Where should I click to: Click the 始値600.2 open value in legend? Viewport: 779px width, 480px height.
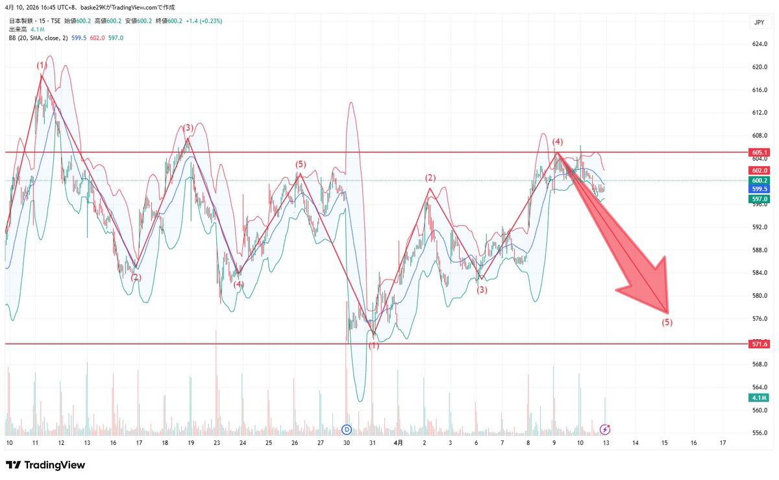[77, 21]
